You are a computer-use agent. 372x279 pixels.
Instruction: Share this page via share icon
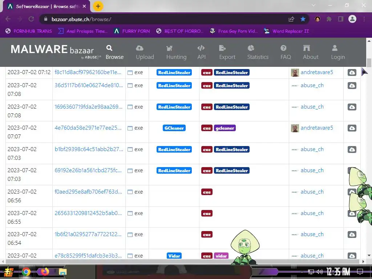pyautogui.click(x=291, y=19)
